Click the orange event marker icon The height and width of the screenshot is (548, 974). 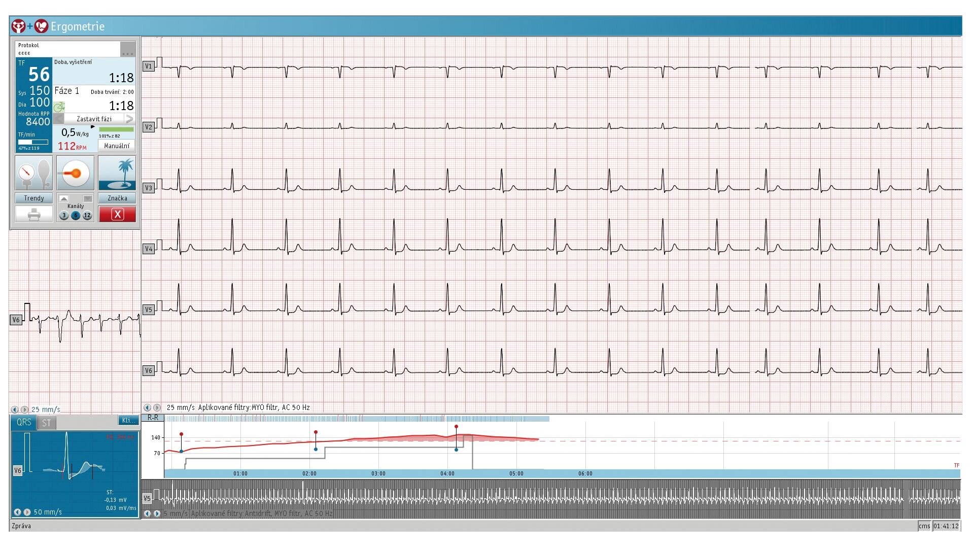click(x=76, y=173)
